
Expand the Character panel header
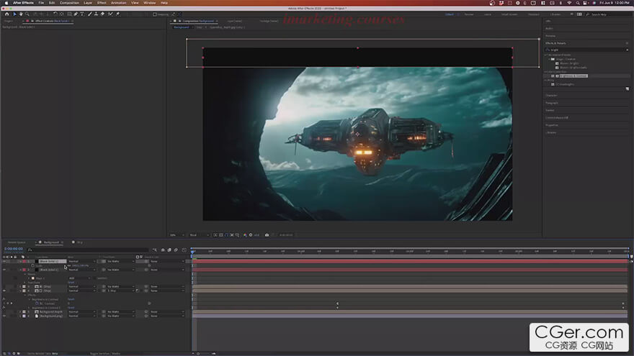(x=552, y=95)
